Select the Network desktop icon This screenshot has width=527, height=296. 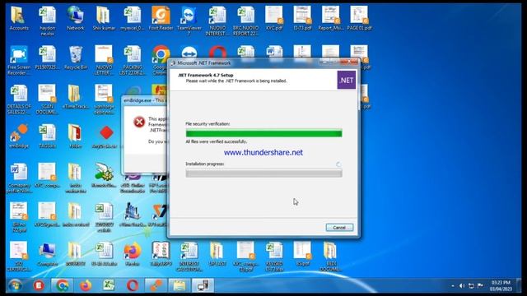pos(75,19)
